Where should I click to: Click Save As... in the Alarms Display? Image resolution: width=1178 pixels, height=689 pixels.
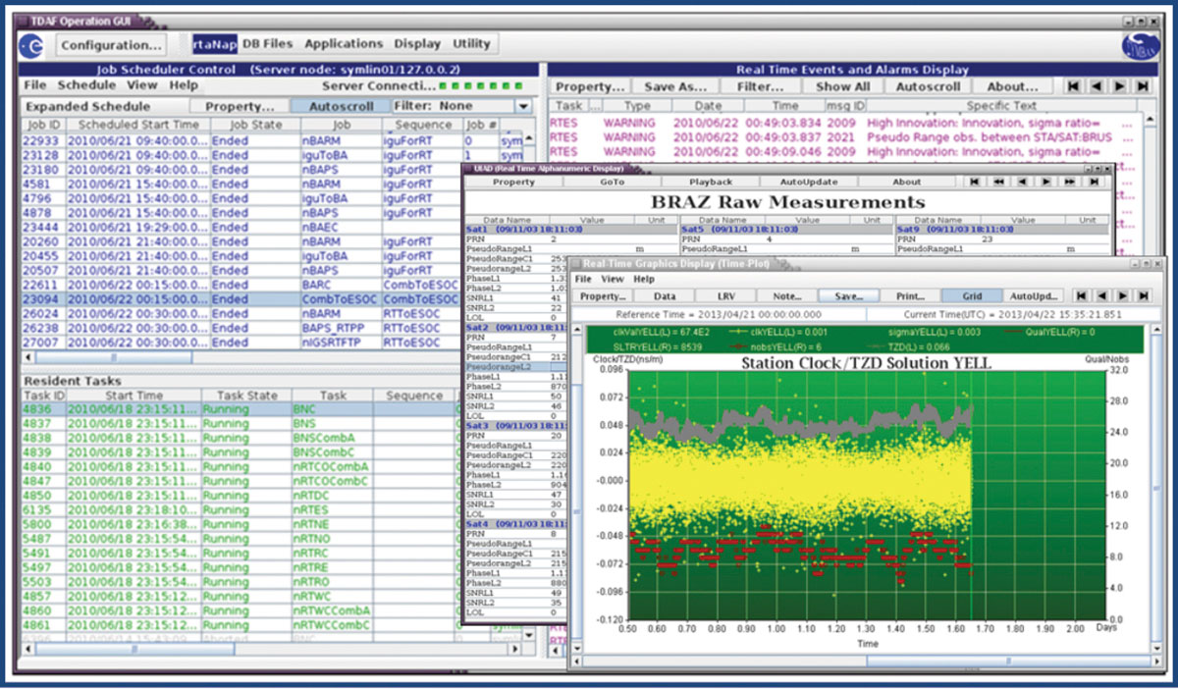[x=674, y=86]
